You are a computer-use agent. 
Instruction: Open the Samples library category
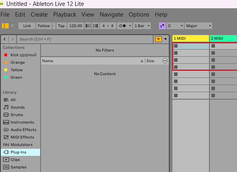[19, 167]
